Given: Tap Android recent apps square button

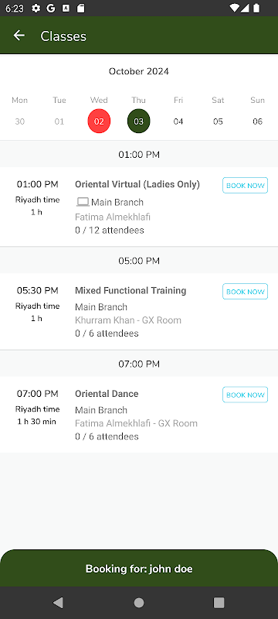Looking at the screenshot, I should (x=219, y=603).
